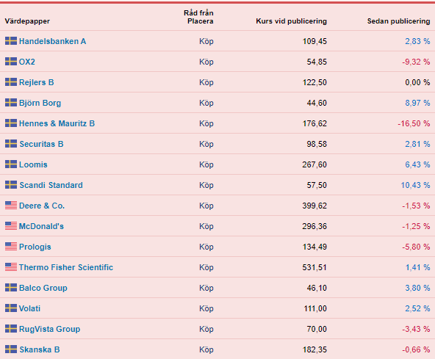Screen dimensions: 435x359
Task: Go to Rejlers B security link
Action: pyautogui.click(x=36, y=82)
